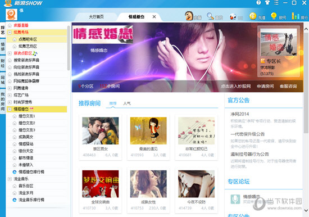Select 挑战新浪好声音 in the tree
This screenshot has width=309, height=217.
tap(26, 74)
